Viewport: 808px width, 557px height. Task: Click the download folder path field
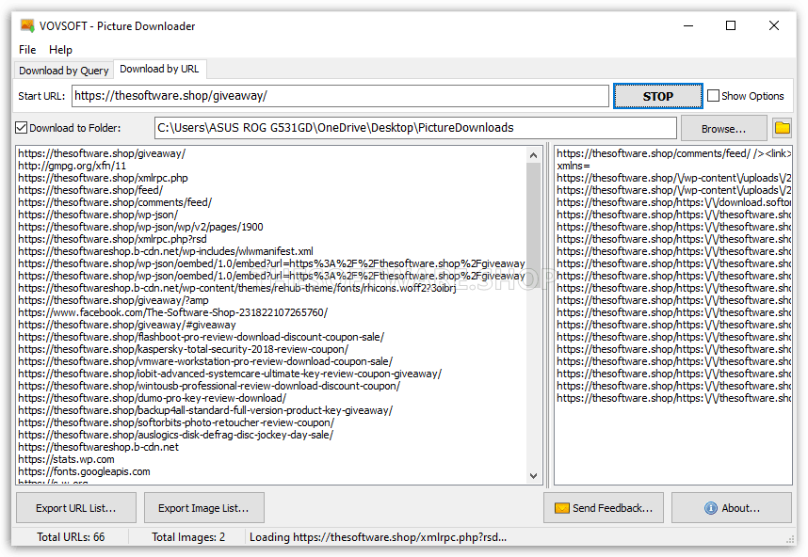(415, 128)
